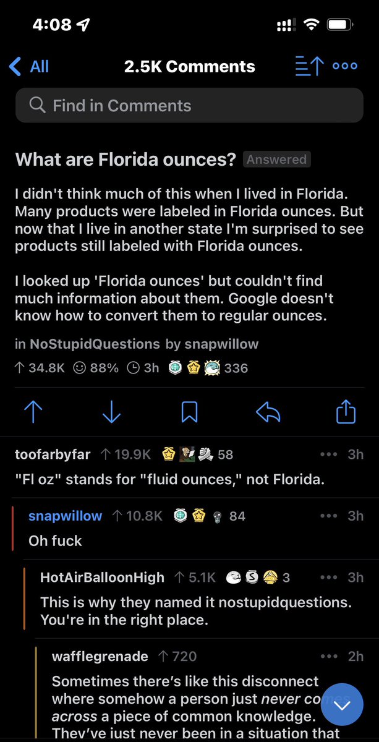Image resolution: width=379 pixels, height=742 pixels.
Task: Go back to All feed
Action: click(29, 67)
